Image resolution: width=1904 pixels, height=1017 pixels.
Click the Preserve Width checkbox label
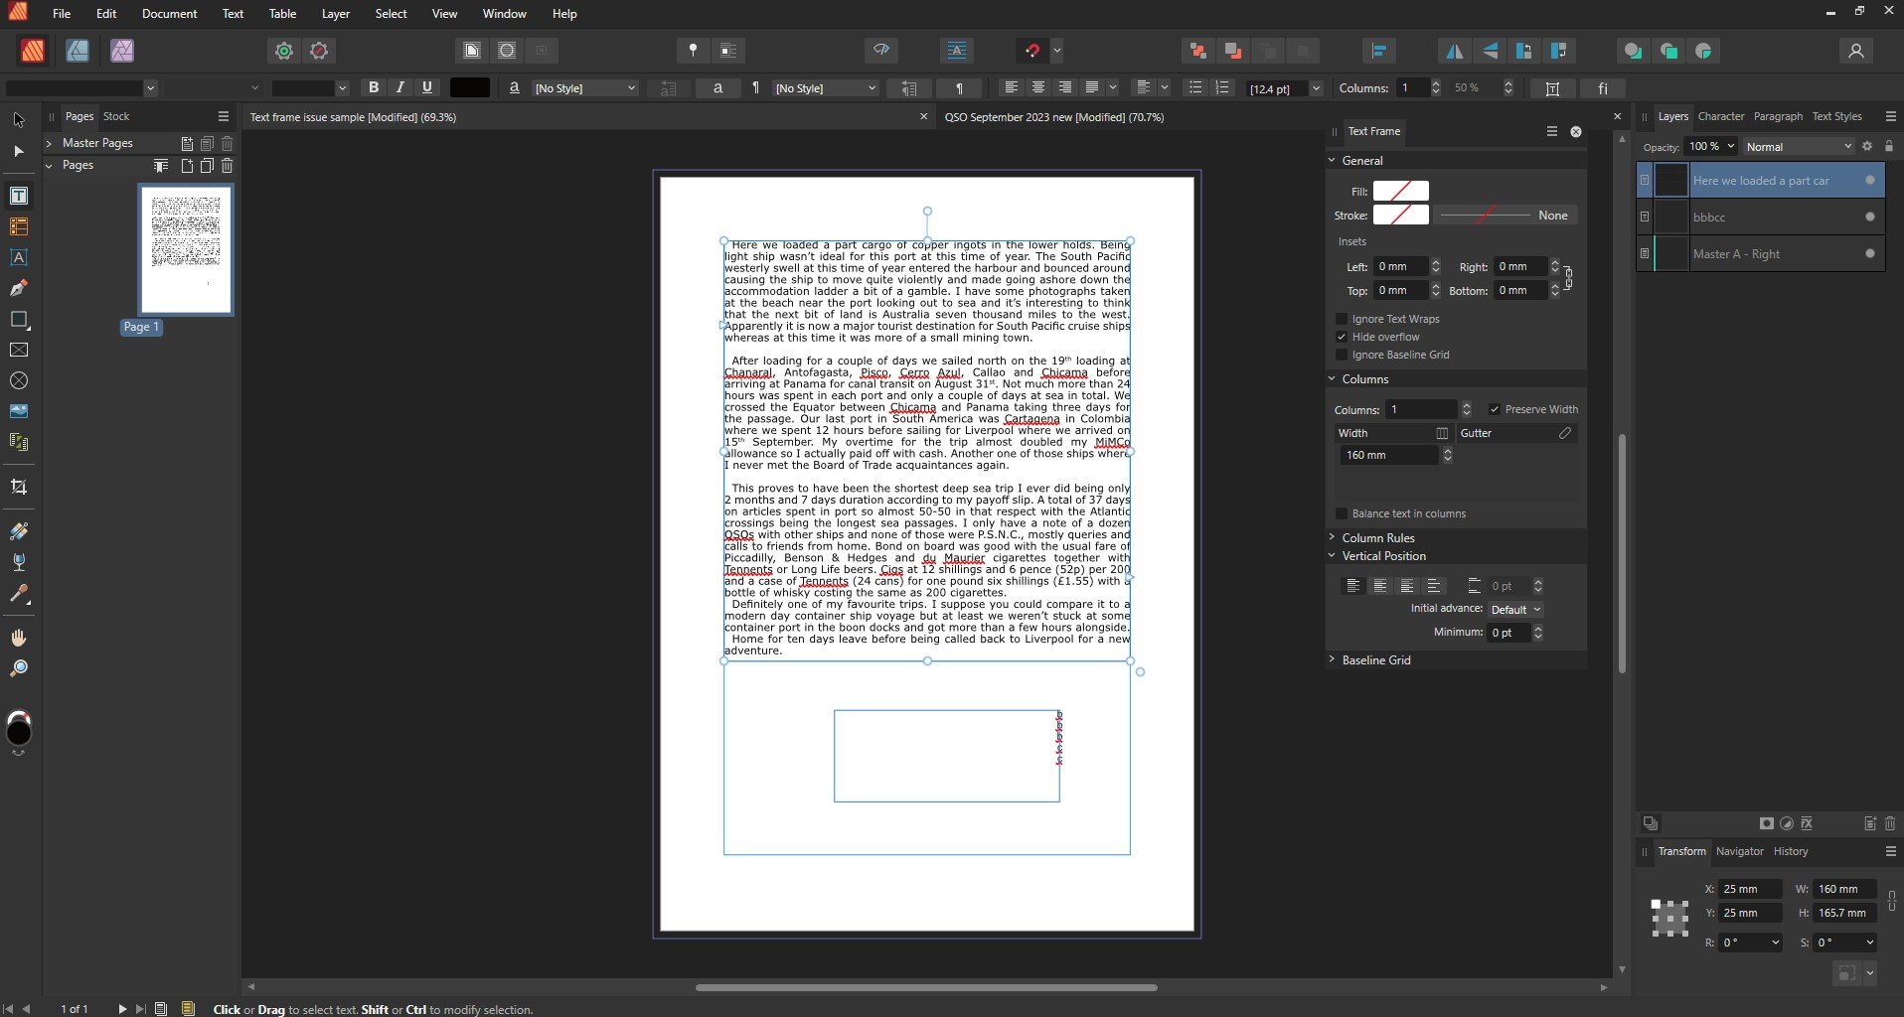pyautogui.click(x=1540, y=409)
